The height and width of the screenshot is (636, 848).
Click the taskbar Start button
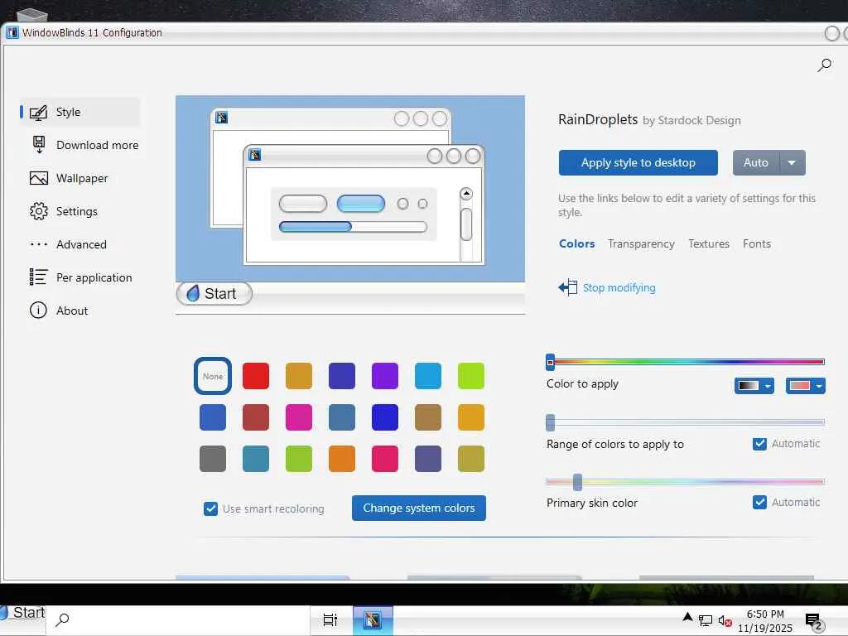pyautogui.click(x=22, y=613)
